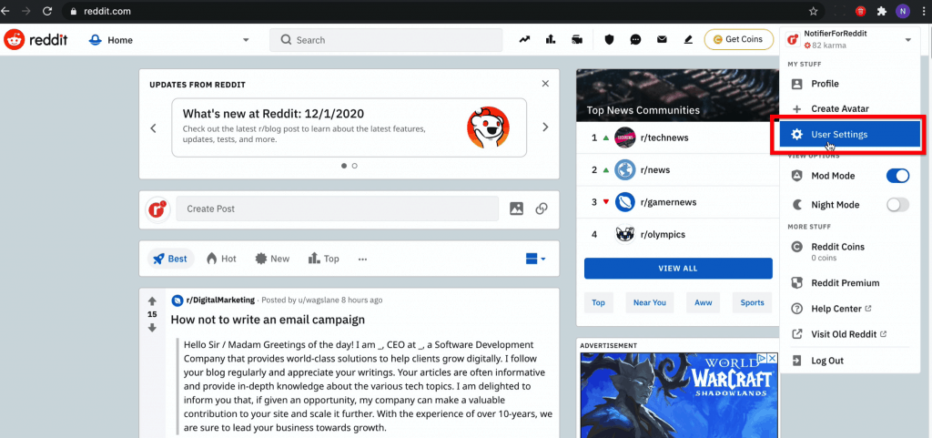Screen dimensions: 932x438
Task: Open the r/gamernews community link
Action: pos(669,202)
